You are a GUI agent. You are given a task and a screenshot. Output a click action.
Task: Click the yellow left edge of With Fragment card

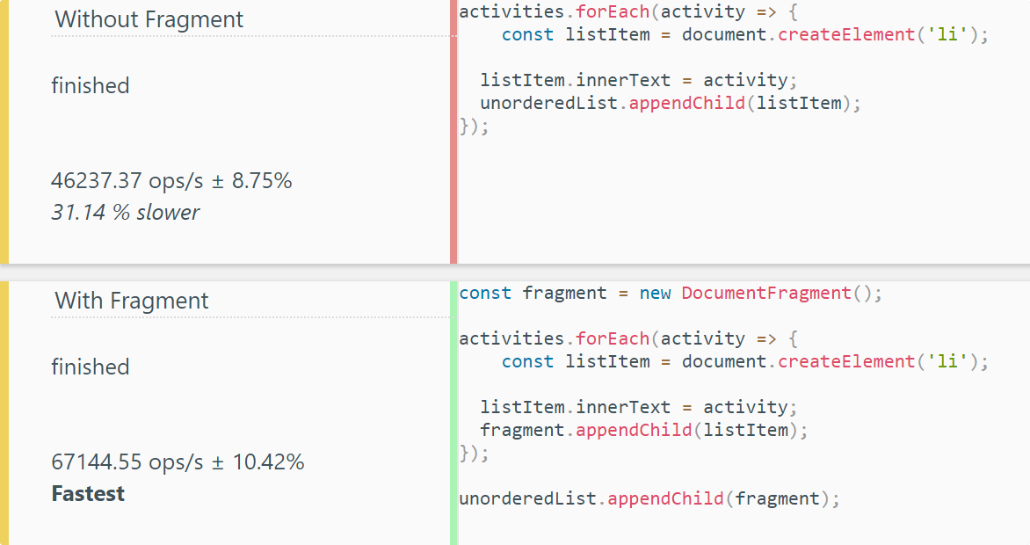click(4, 413)
